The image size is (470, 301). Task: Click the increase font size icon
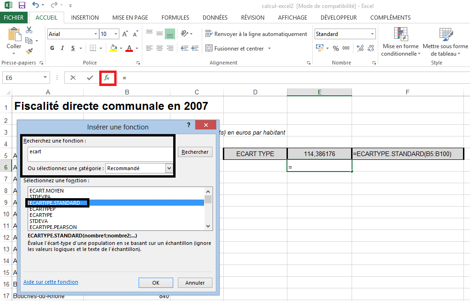(x=125, y=34)
